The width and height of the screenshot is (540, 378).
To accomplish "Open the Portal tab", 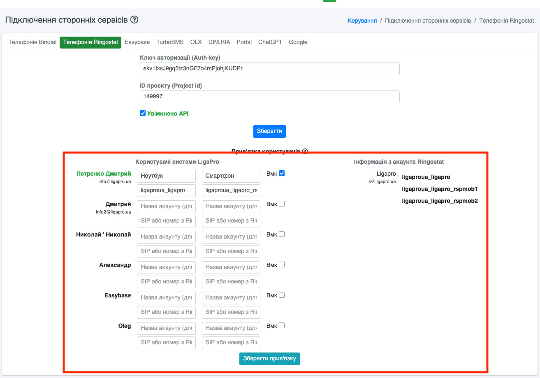I will [244, 42].
